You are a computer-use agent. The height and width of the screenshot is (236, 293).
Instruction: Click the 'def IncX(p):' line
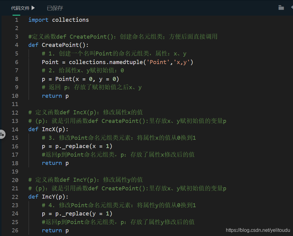(48, 129)
